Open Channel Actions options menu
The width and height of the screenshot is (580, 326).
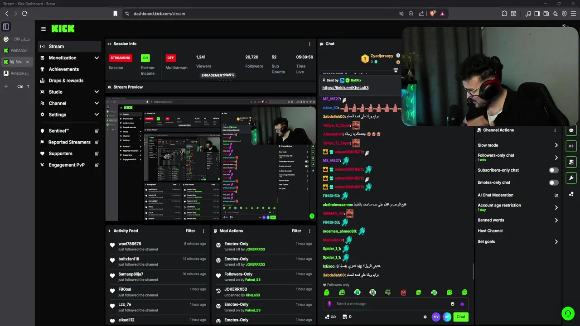pos(555,130)
